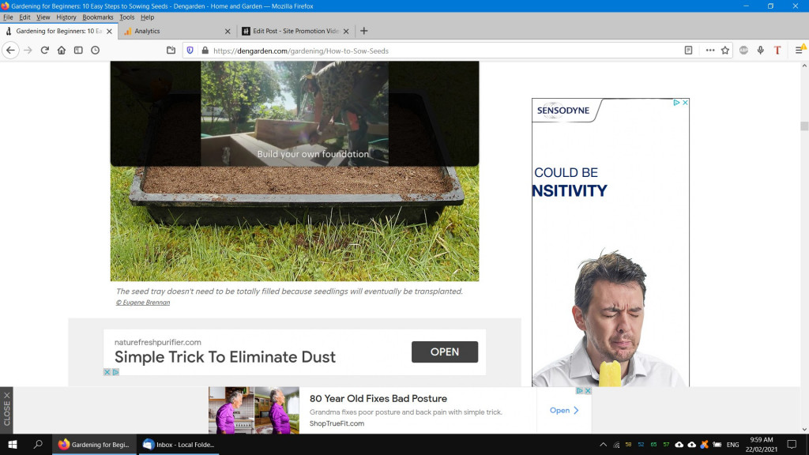The image size is (809, 455).
Task: Click the Eugene Brennan credit link
Action: tap(143, 303)
